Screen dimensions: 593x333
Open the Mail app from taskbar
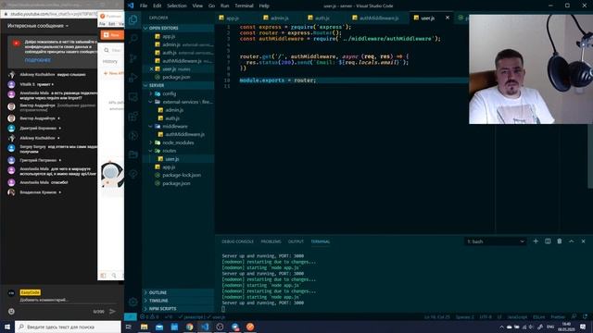click(x=159, y=327)
